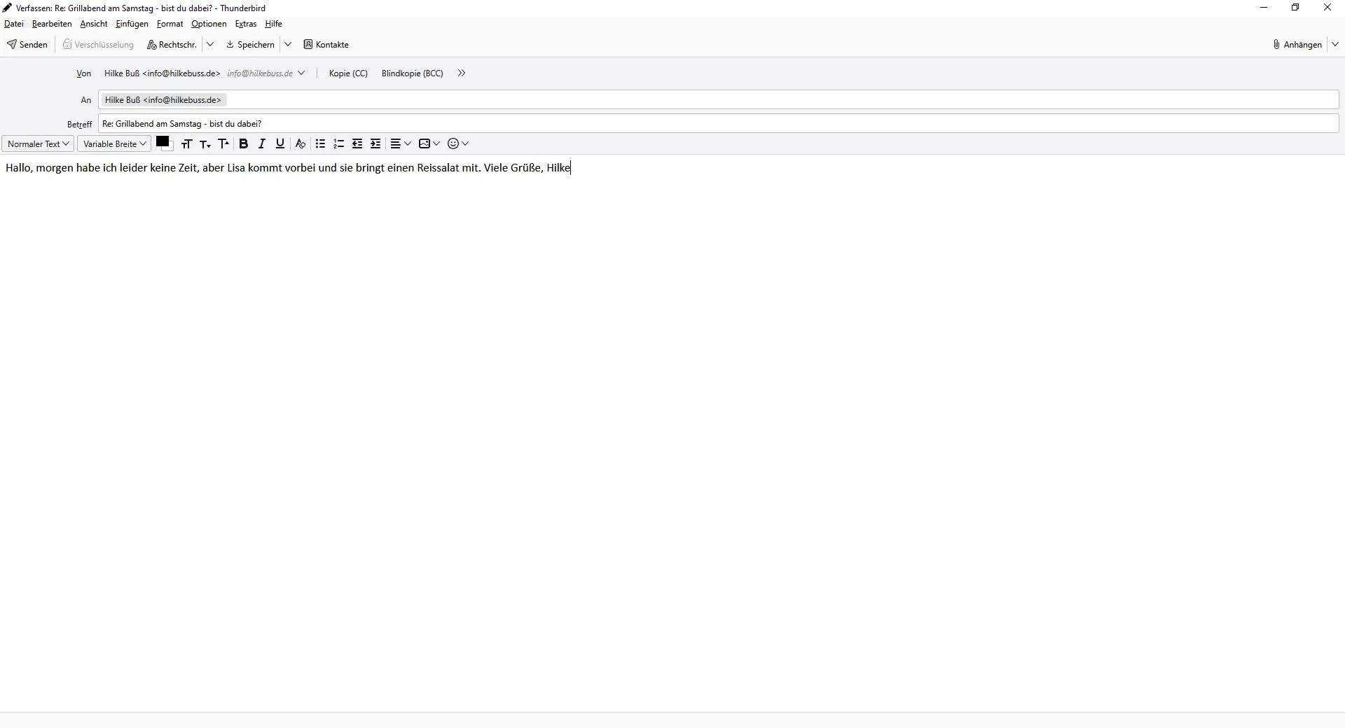Screen dimensions: 1345x728
Task: Add a Kopie (CC) field
Action: coord(348,73)
